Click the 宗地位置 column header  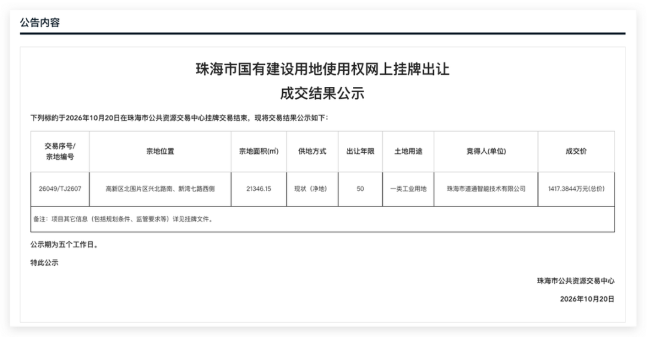coord(160,151)
